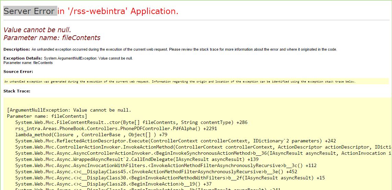Click 'System.ArgumentNullException: Value cannot be null.' text
The height and width of the screenshot is (190, 392).
[x=88, y=59]
